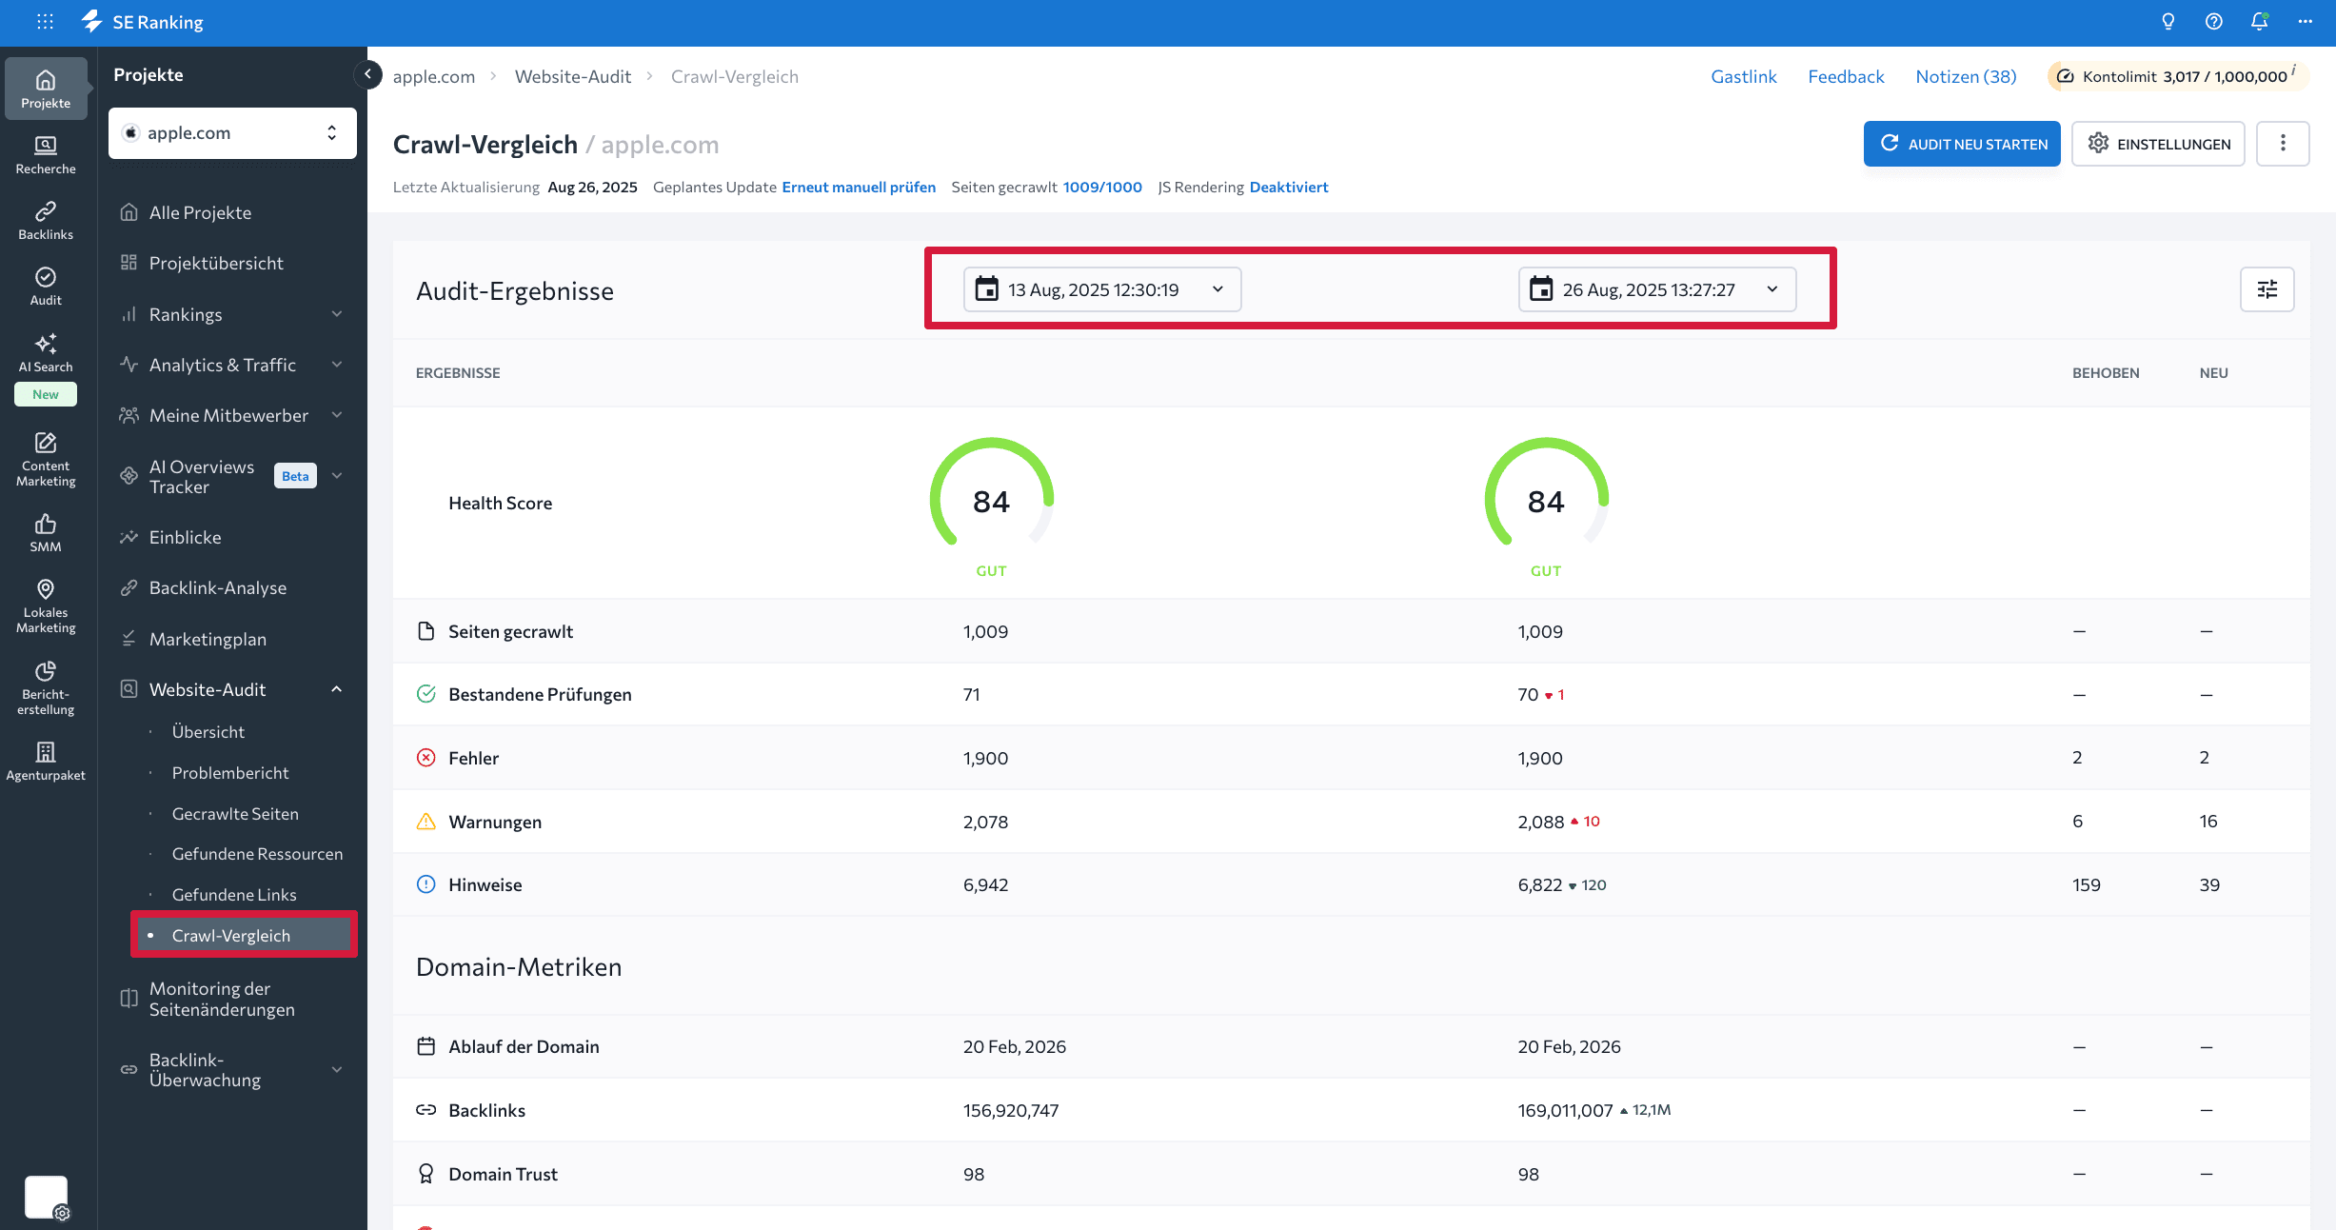Image resolution: width=2336 pixels, height=1230 pixels.
Task: Click the calendar icon in first date picker
Action: (987, 289)
